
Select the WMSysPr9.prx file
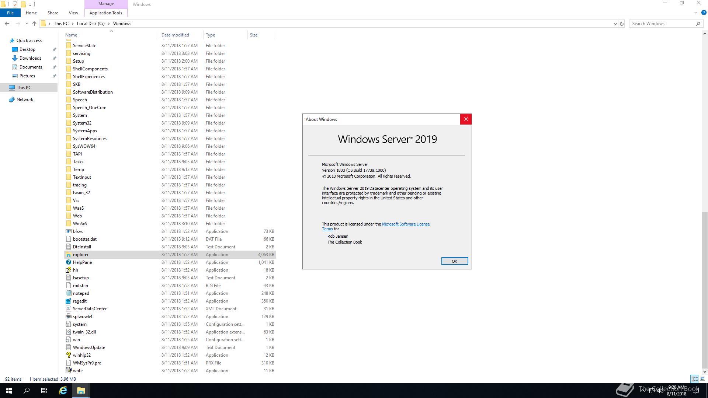(170, 363)
